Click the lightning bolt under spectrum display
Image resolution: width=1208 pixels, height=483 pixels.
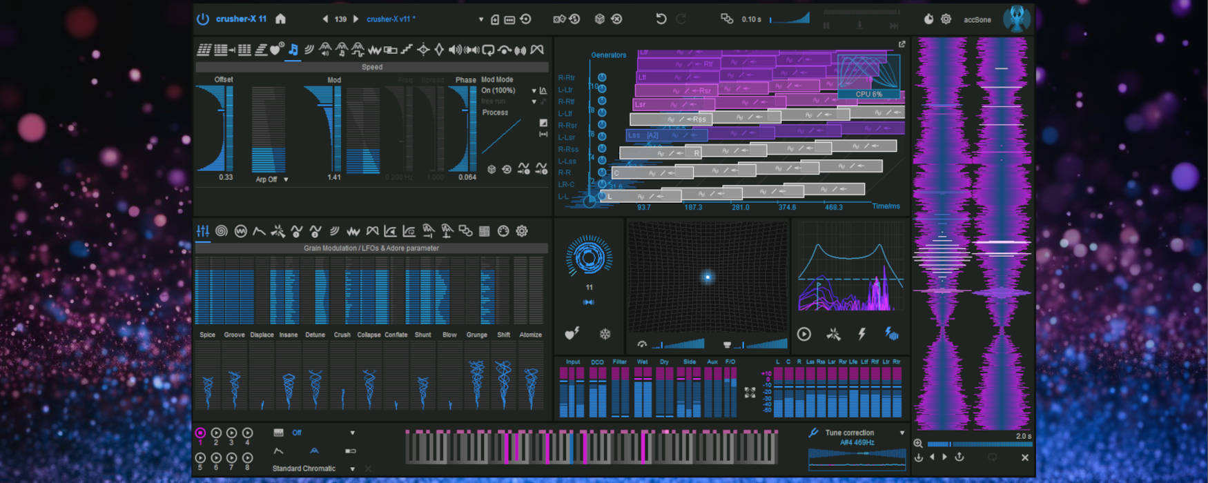(861, 334)
